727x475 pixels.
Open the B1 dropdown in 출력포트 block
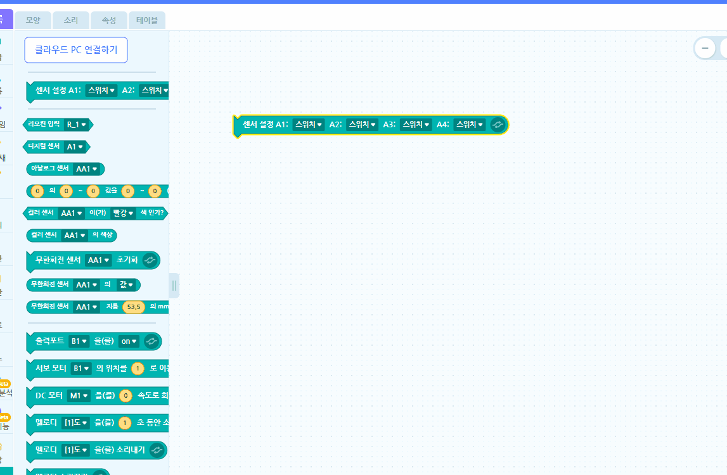[x=79, y=341]
